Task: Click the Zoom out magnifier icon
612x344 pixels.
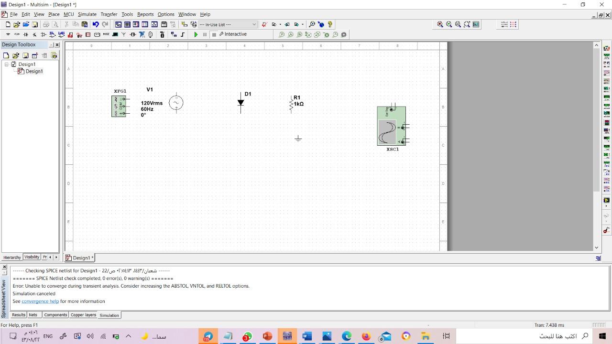Action: point(449,24)
